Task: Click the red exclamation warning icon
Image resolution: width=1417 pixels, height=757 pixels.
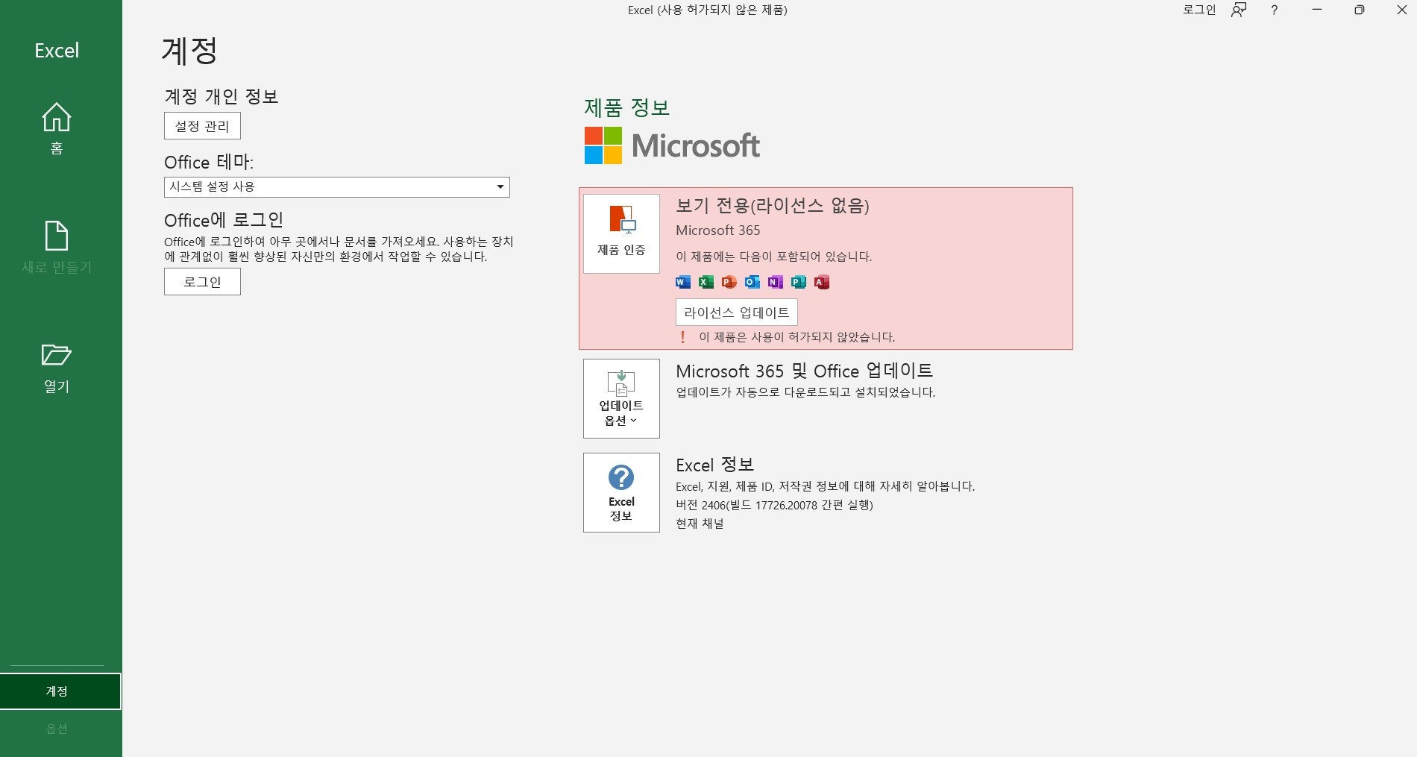Action: [x=682, y=337]
